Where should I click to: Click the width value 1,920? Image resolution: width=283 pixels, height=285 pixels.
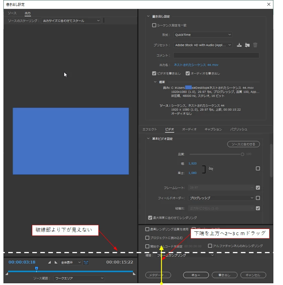pos(193,164)
